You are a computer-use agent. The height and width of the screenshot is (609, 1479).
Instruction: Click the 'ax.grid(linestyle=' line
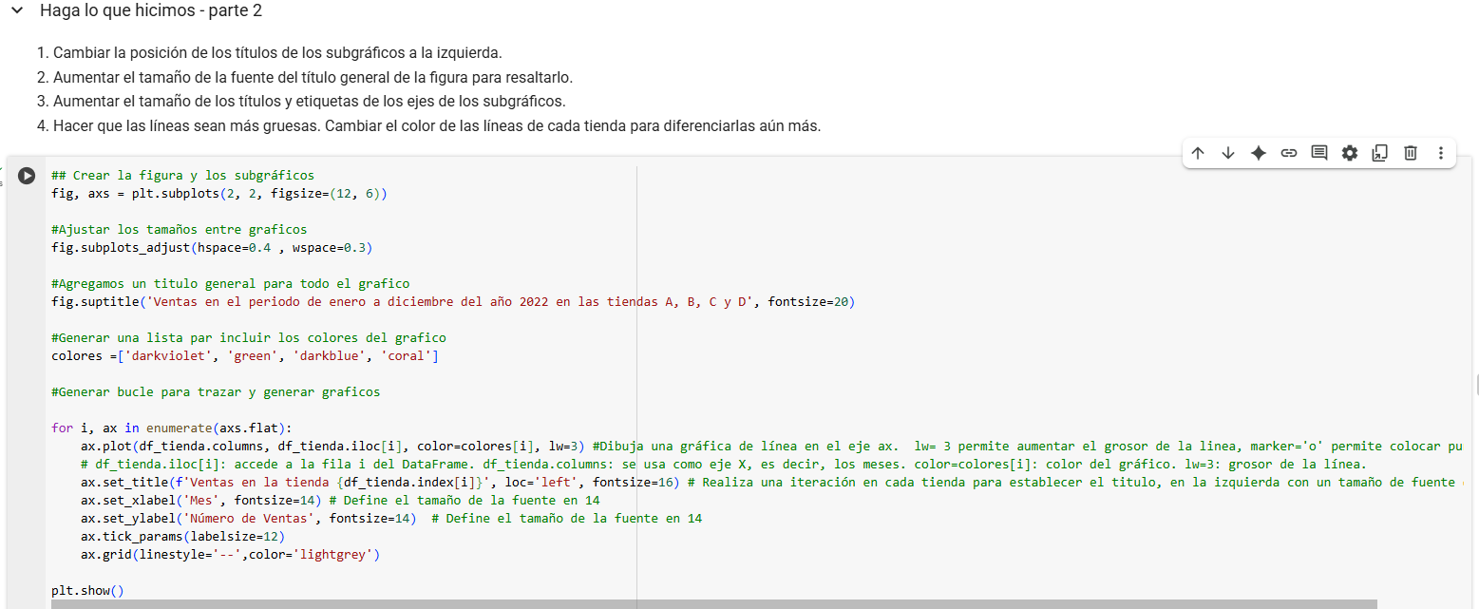[230, 555]
